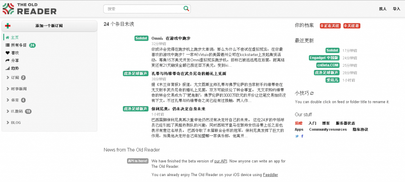Screen dimensions: 405x182
Task: Open article 保利尼奥：仍未决定自身未来
Action: pos(178,109)
